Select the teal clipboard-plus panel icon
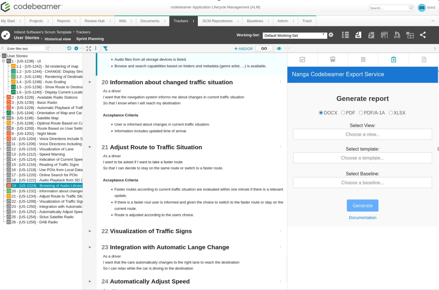Viewport: 439px width, 290px height. coord(394,59)
